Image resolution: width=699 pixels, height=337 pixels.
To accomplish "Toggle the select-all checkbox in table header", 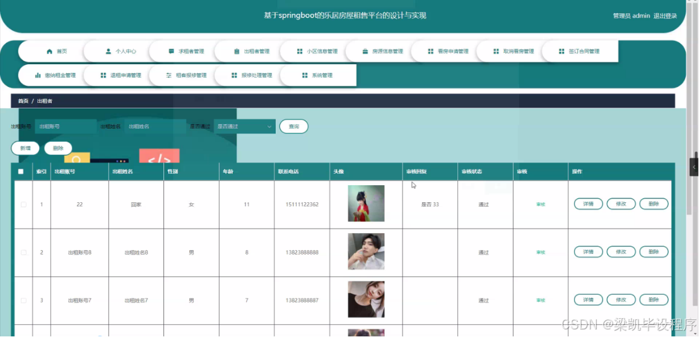I will [21, 171].
